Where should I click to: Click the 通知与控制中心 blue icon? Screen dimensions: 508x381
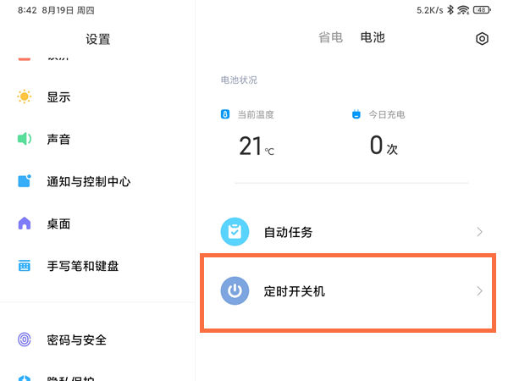[x=25, y=181]
